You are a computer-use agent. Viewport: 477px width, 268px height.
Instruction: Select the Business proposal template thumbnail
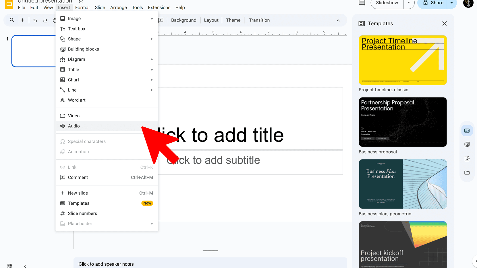click(403, 122)
